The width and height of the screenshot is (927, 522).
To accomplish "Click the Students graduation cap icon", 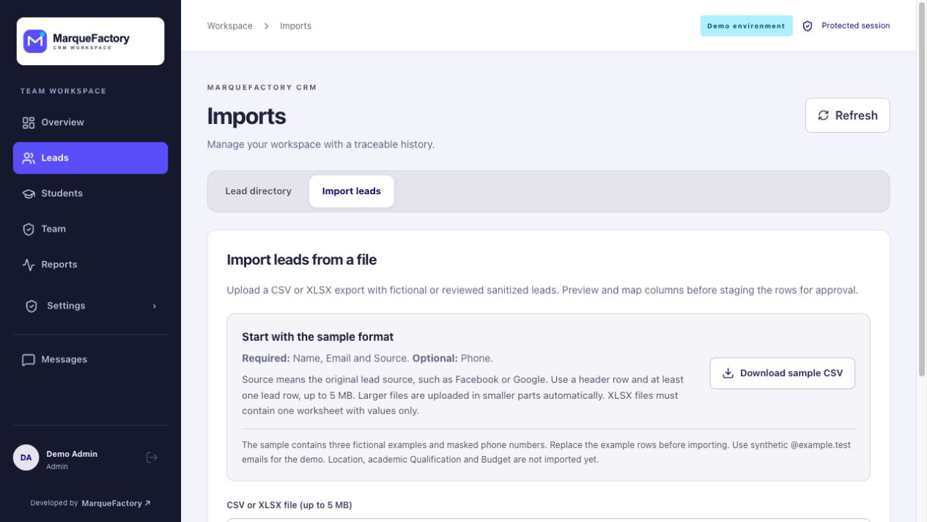I will point(29,194).
